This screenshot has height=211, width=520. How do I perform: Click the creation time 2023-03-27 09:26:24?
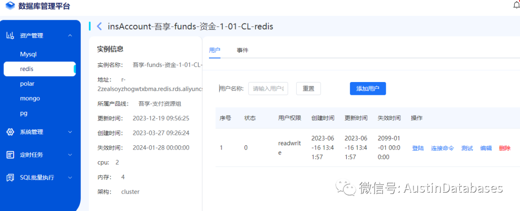[x=161, y=133]
